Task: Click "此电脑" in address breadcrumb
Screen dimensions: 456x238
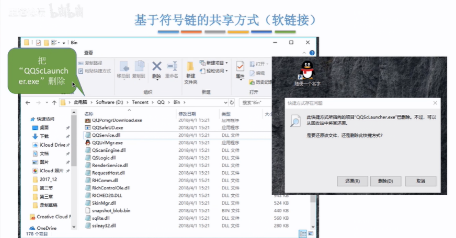Action: (81, 102)
